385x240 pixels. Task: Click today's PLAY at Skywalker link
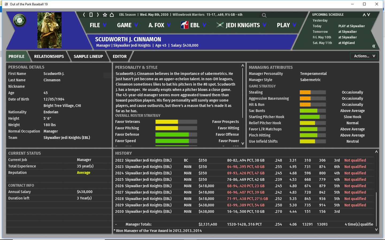351,26
